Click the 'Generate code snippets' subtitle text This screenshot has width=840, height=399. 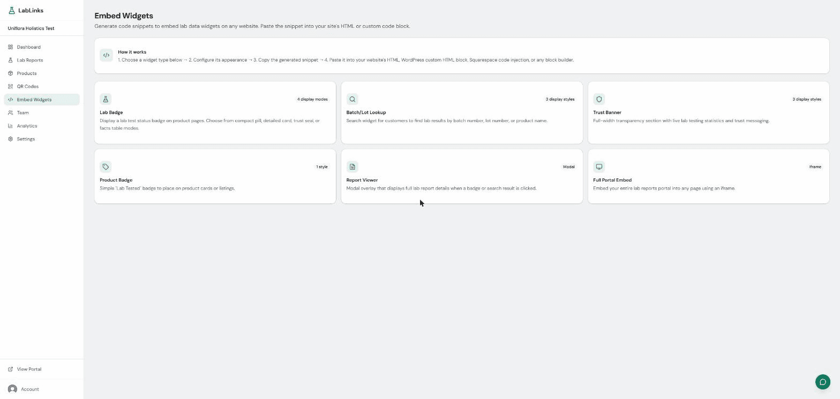click(x=252, y=26)
